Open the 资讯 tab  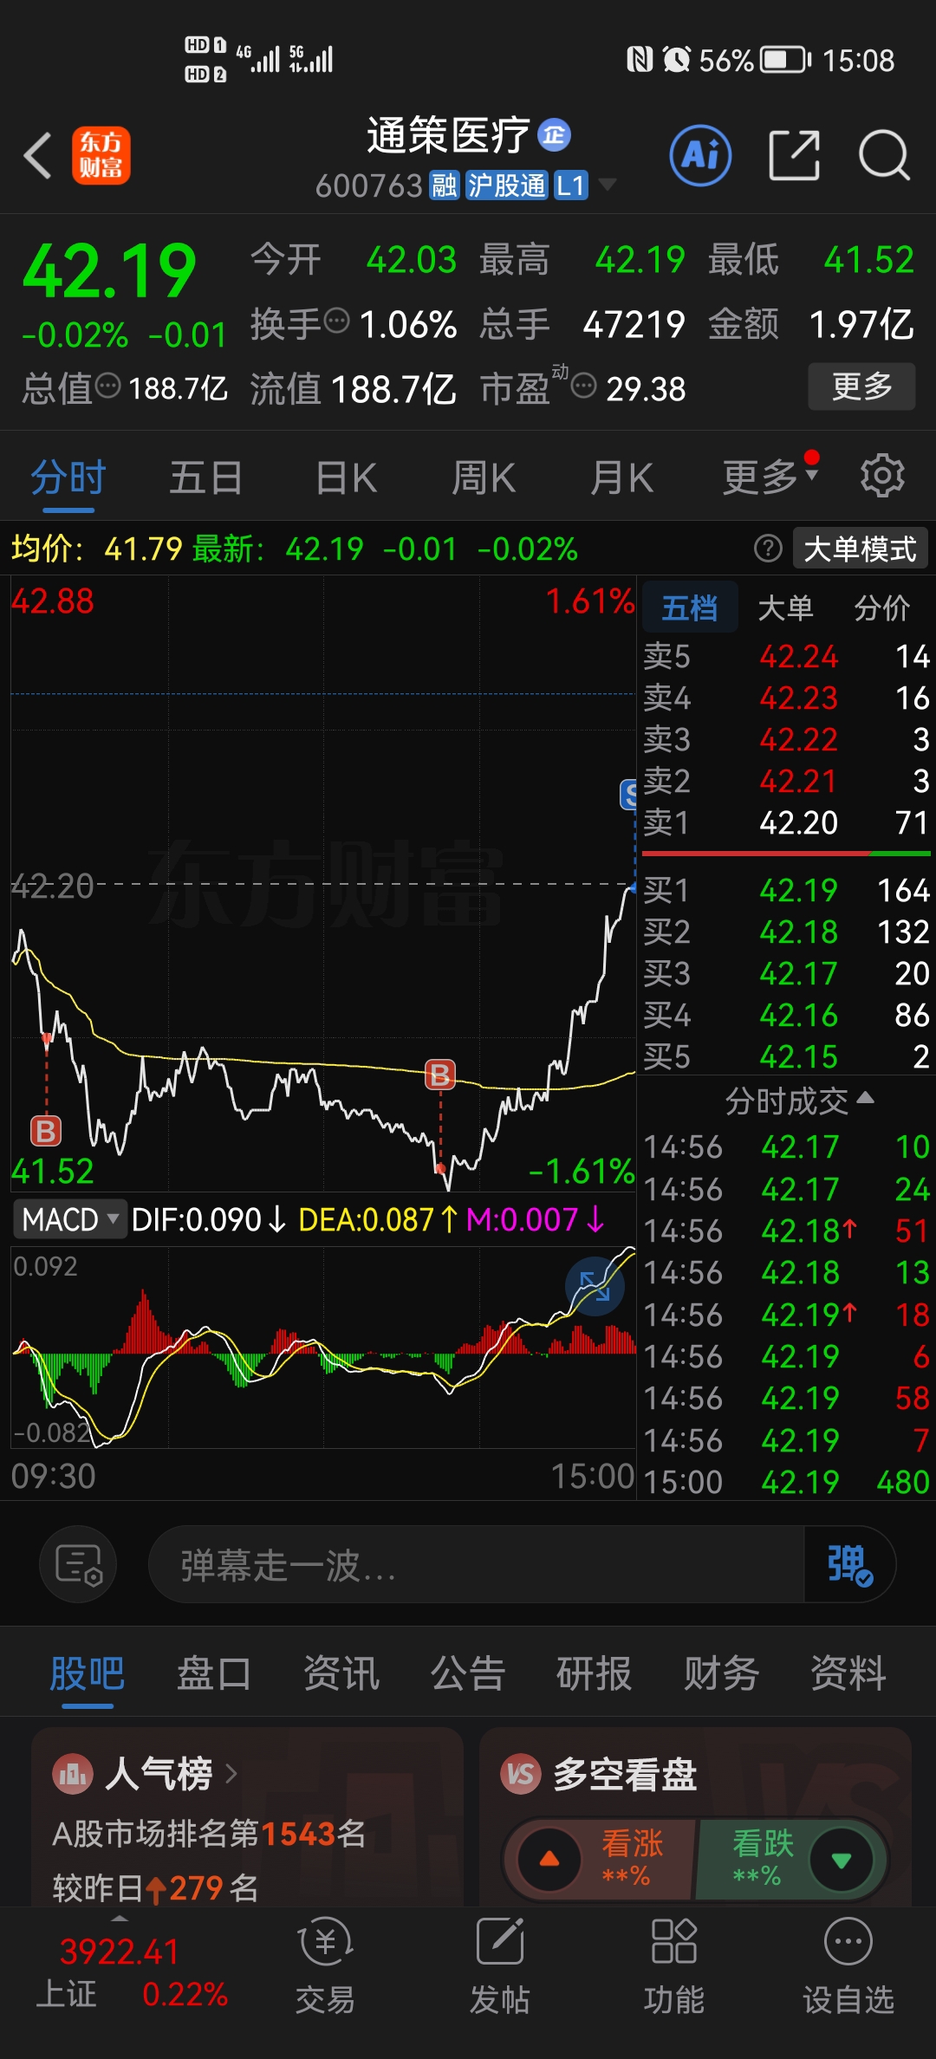341,1673
